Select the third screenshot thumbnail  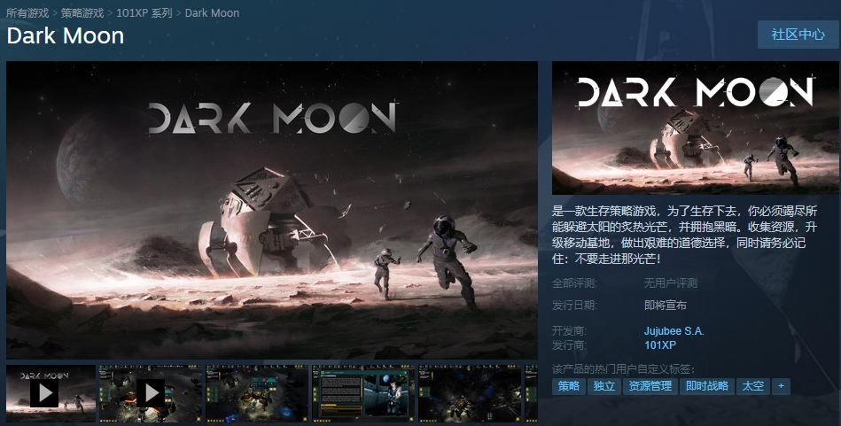click(x=258, y=393)
